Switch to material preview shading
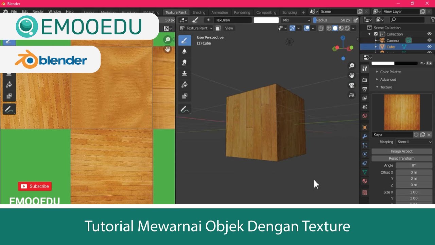The height and width of the screenshot is (245, 435). click(341, 28)
